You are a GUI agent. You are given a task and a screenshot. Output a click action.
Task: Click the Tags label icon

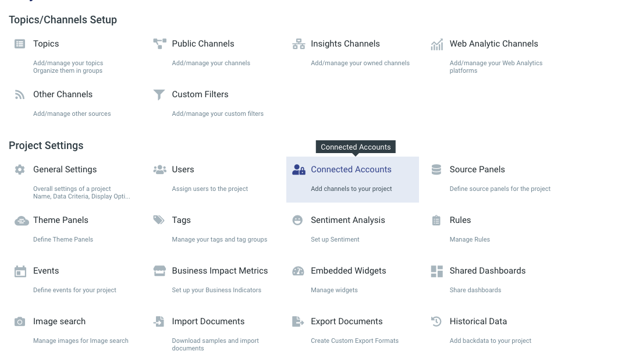click(x=159, y=220)
